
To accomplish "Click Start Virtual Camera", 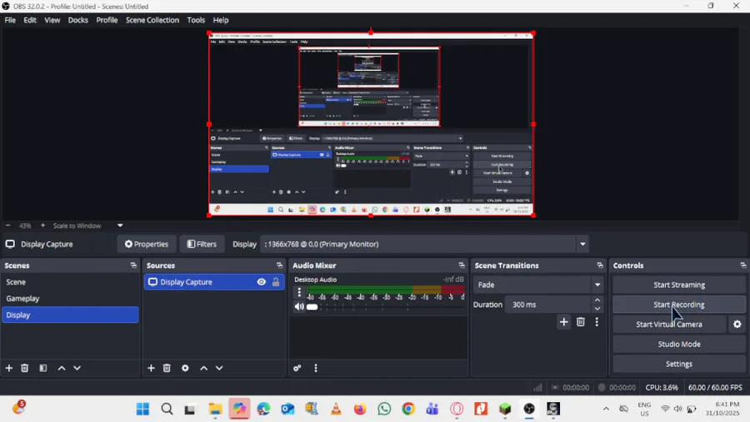I will (669, 324).
